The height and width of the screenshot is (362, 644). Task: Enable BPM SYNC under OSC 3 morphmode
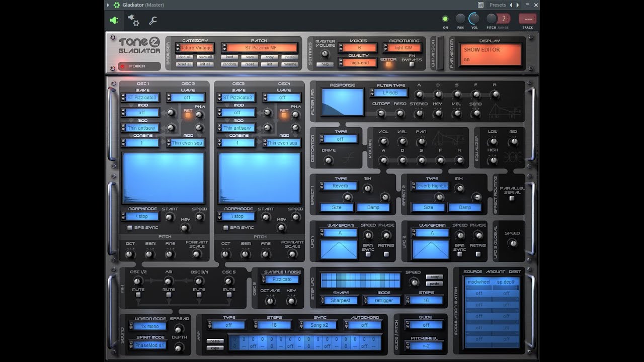point(225,228)
